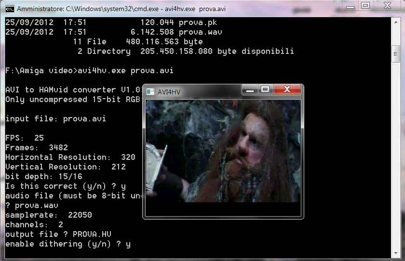Click the 'channels: 2' line
The width and height of the screenshot is (405, 261).
34,224
